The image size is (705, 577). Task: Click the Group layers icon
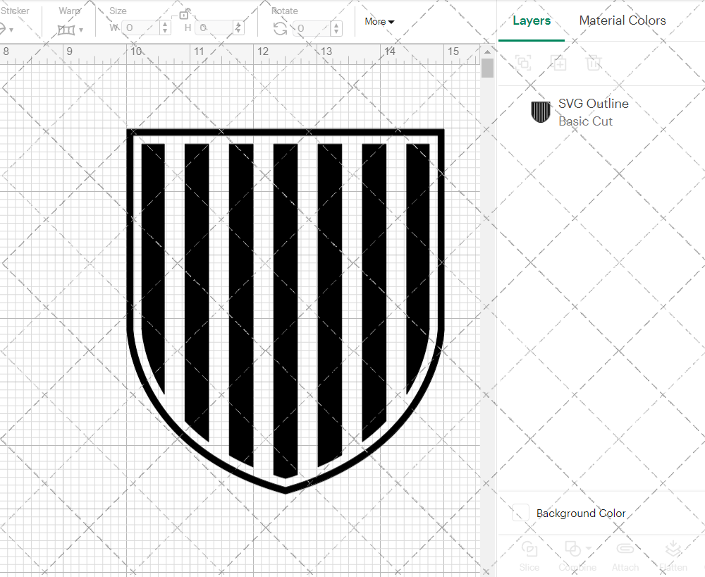pos(523,63)
